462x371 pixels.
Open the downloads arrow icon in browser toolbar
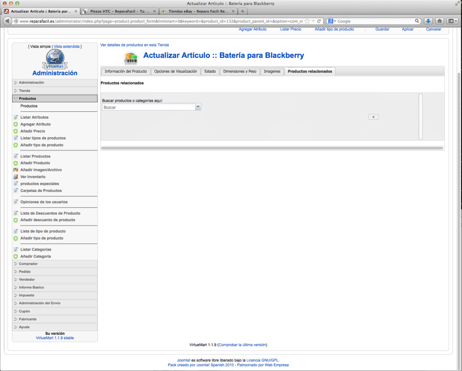coord(428,21)
